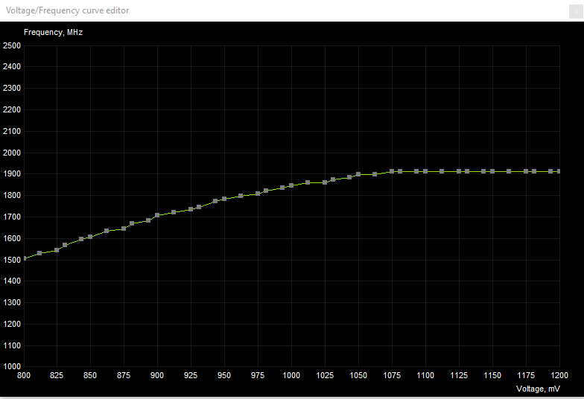Select the curve point at 1050 mV
This screenshot has height=399, width=584.
pyautogui.click(x=358, y=174)
